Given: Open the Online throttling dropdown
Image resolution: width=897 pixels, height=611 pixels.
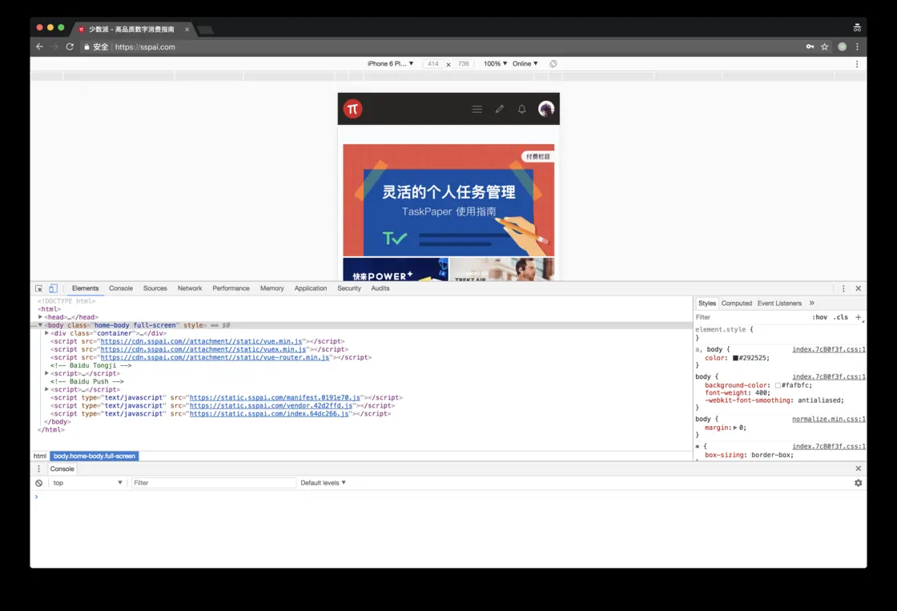Looking at the screenshot, I should 525,63.
